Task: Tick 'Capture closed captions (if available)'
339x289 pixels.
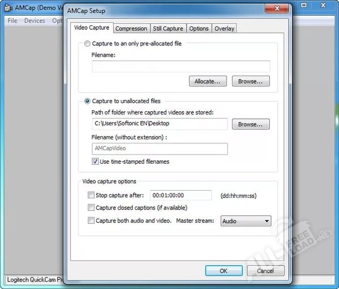Action: click(x=91, y=208)
